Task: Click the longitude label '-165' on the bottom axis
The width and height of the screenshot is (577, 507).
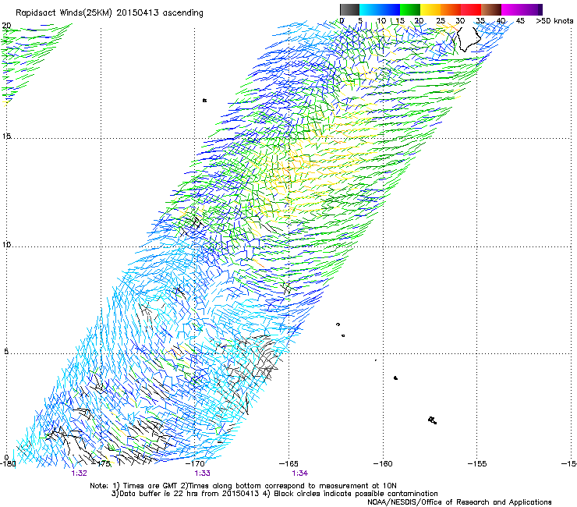Action: [x=288, y=463]
